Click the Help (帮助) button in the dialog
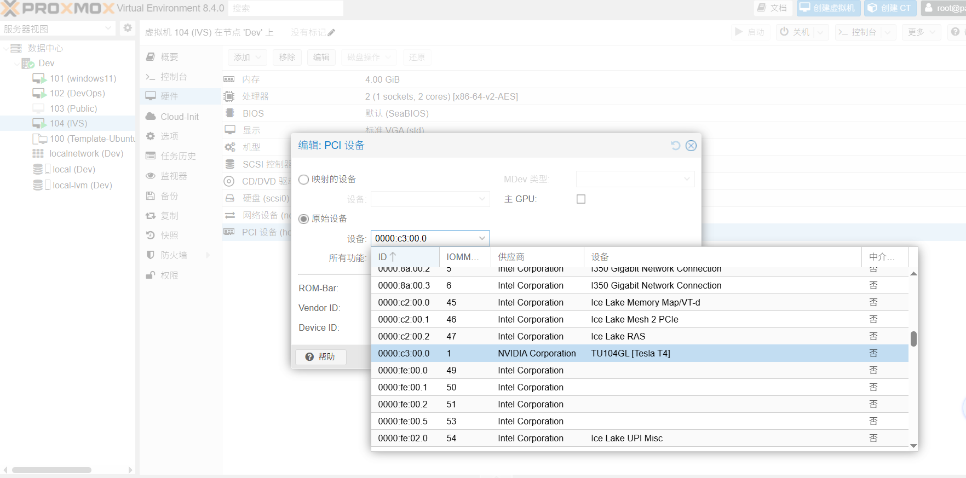This screenshot has width=966, height=478. click(x=321, y=356)
